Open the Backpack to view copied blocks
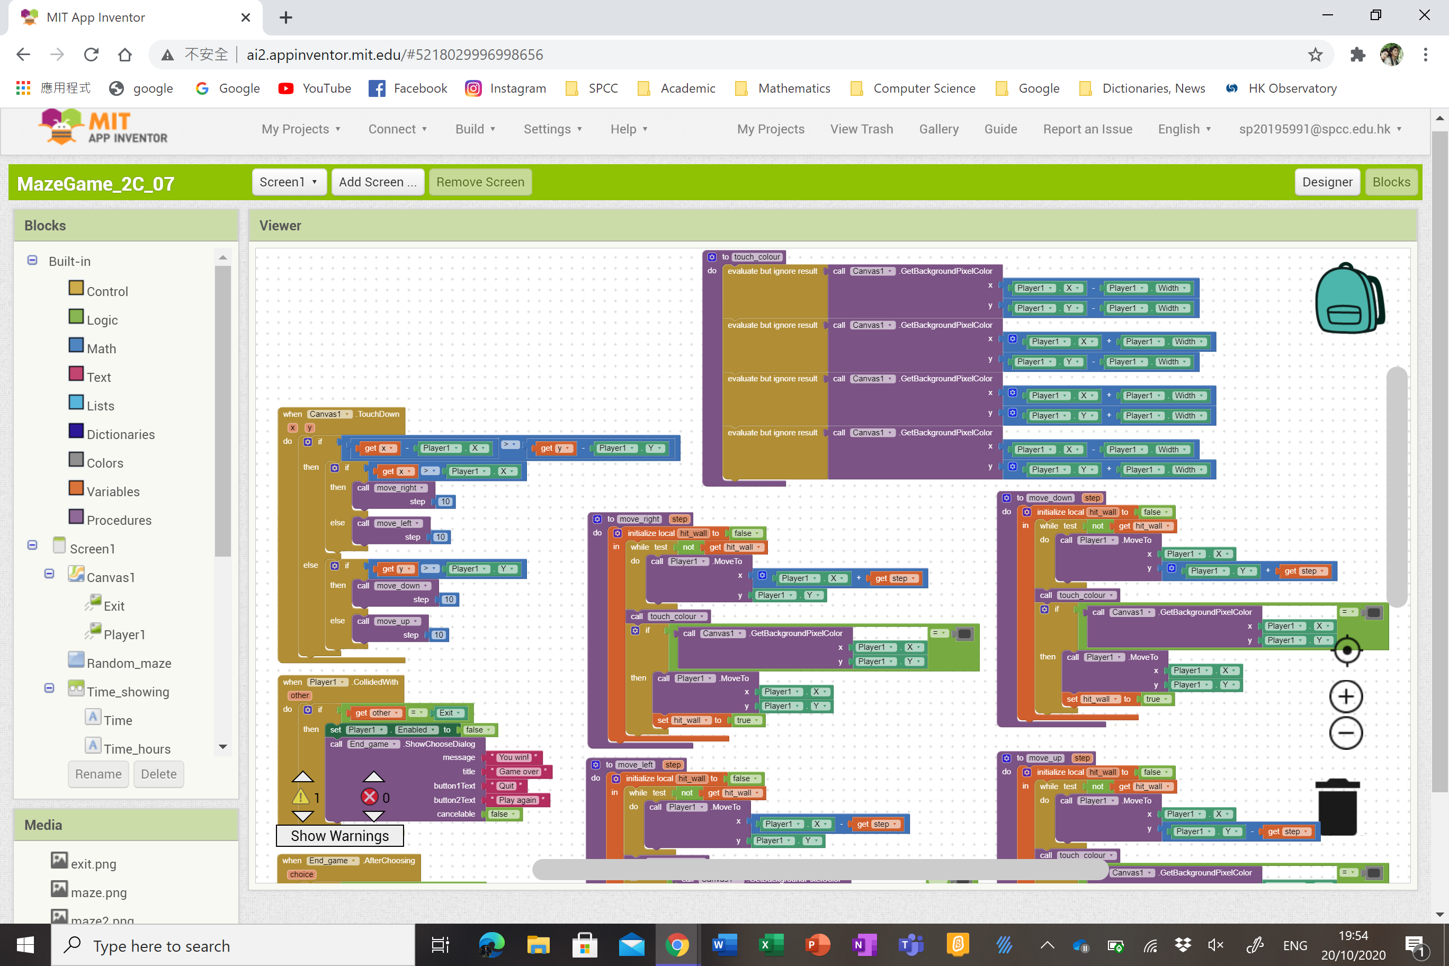Screen dimensions: 1449x966 tap(1349, 298)
